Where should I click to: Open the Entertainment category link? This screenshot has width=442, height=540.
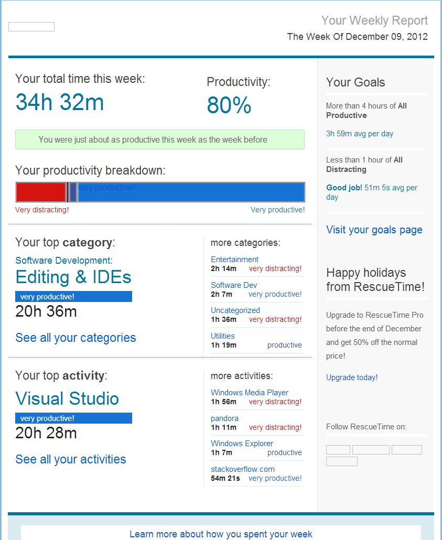[x=234, y=260]
